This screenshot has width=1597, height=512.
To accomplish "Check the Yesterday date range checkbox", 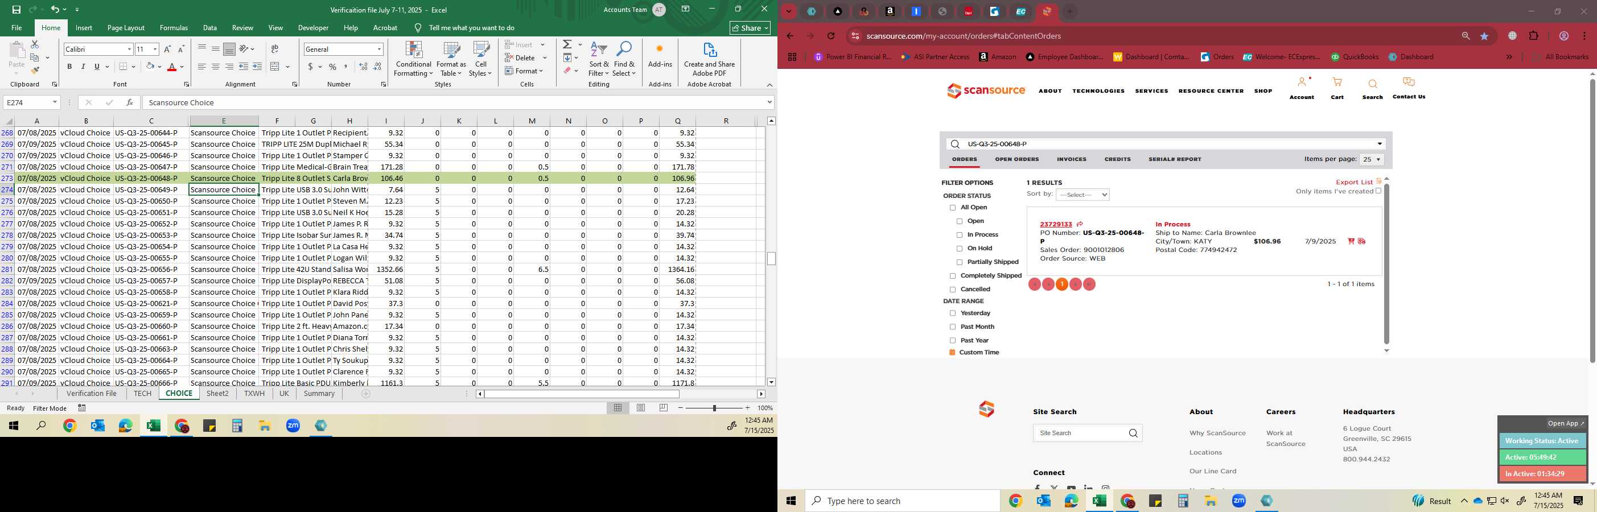I will [x=953, y=313].
